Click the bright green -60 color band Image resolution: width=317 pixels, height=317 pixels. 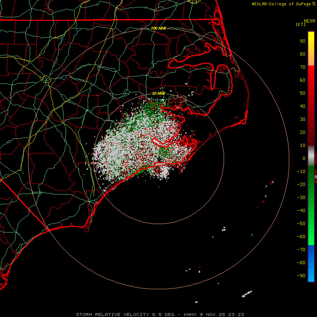point(311,237)
